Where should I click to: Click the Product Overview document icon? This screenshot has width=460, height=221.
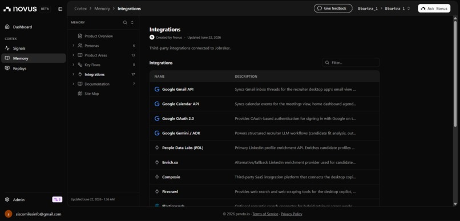pos(80,36)
